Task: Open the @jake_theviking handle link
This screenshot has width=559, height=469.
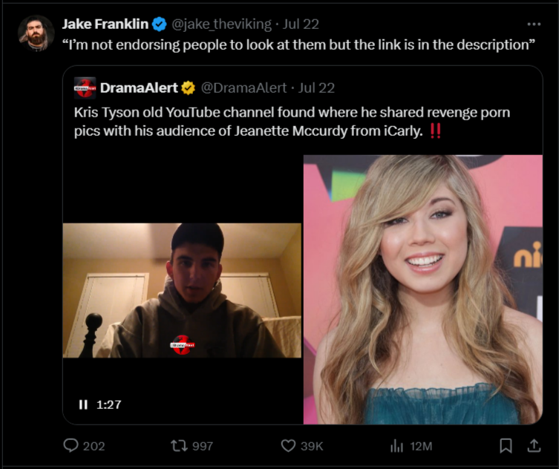Action: [x=221, y=24]
